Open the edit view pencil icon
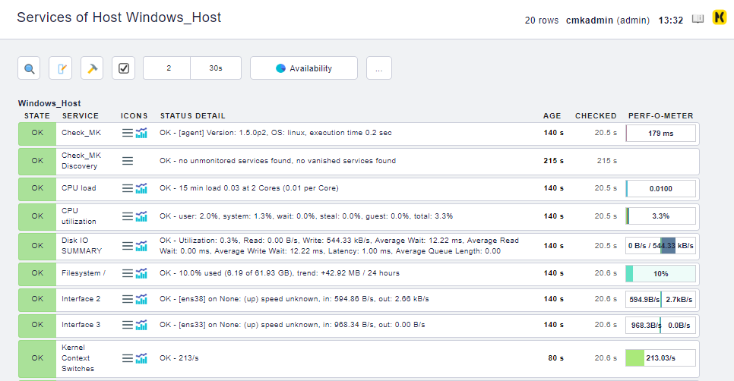Viewport: 734px width, 381px height. 61,68
